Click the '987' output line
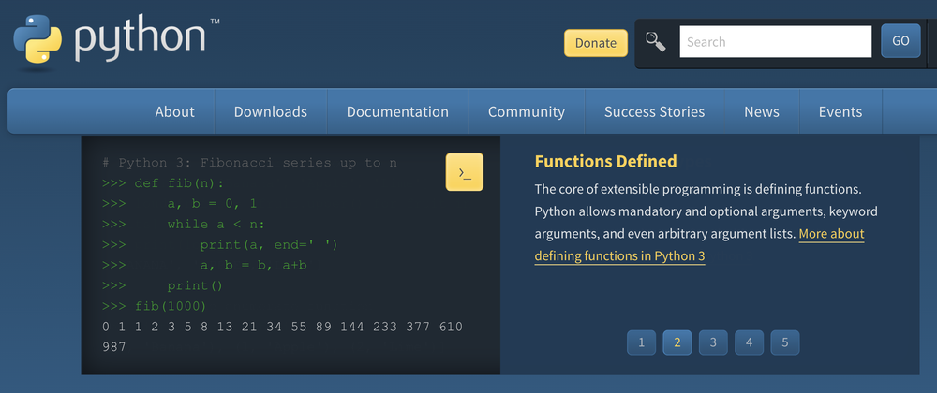This screenshot has height=393, width=937. [x=114, y=346]
